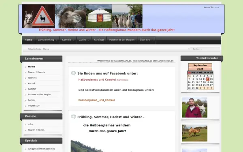Click the Frühling, Sommer, Herbst und Winter article heading
Image resolution: width=243 pixels, height=152 pixels.
click(111, 117)
